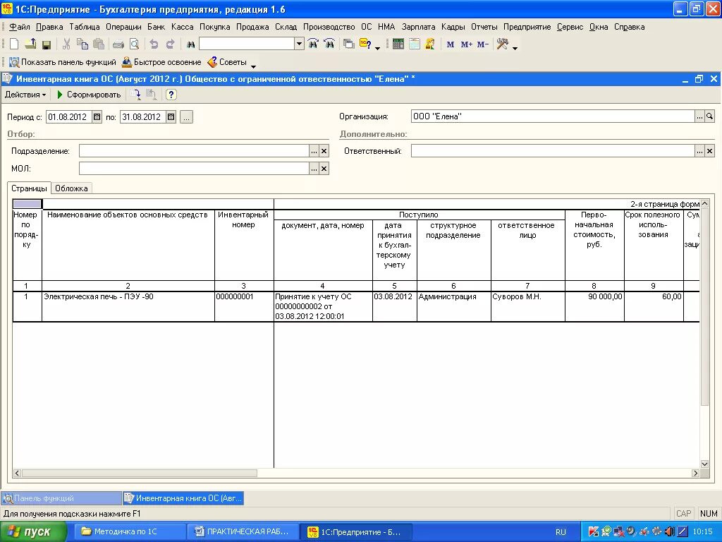Screen dimensions: 722x542
Task: Expand the Действия dropdown menu
Action: 25,95
